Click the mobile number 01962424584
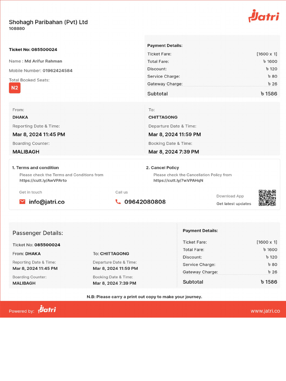The height and width of the screenshot is (381, 286). [x=57, y=71]
